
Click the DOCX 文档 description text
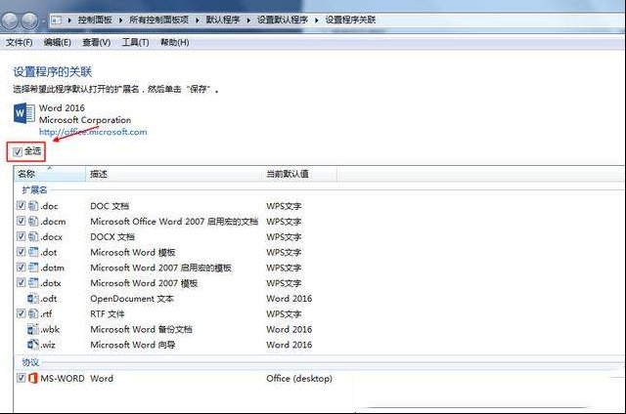pyautogui.click(x=112, y=237)
